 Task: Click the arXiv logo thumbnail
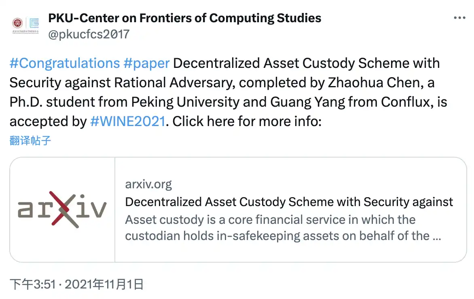coord(62,209)
